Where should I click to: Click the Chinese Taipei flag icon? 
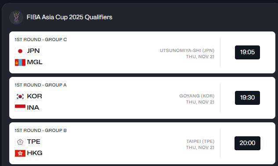tap(20, 142)
